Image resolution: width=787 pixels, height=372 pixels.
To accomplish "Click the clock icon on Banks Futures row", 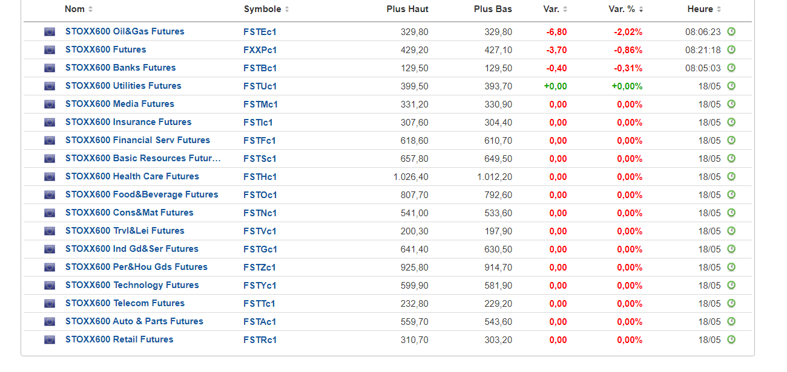I will click(731, 68).
